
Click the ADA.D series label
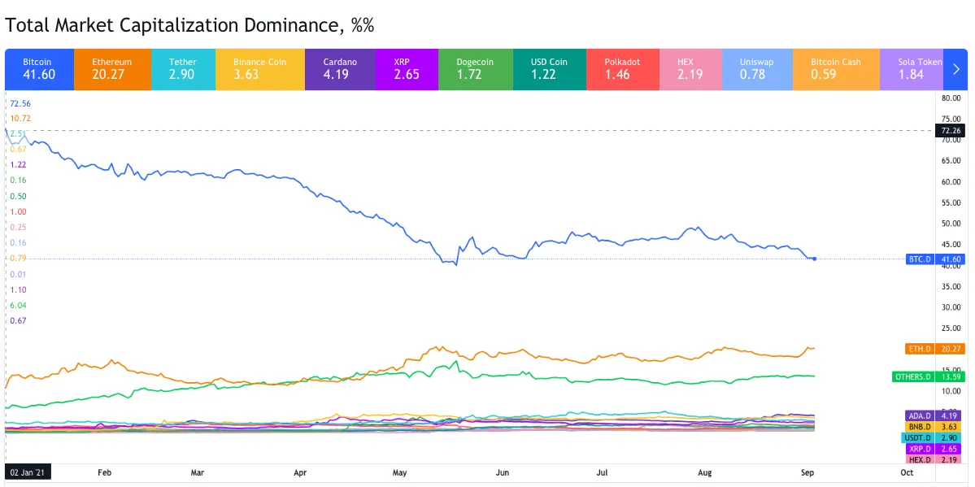(x=921, y=415)
